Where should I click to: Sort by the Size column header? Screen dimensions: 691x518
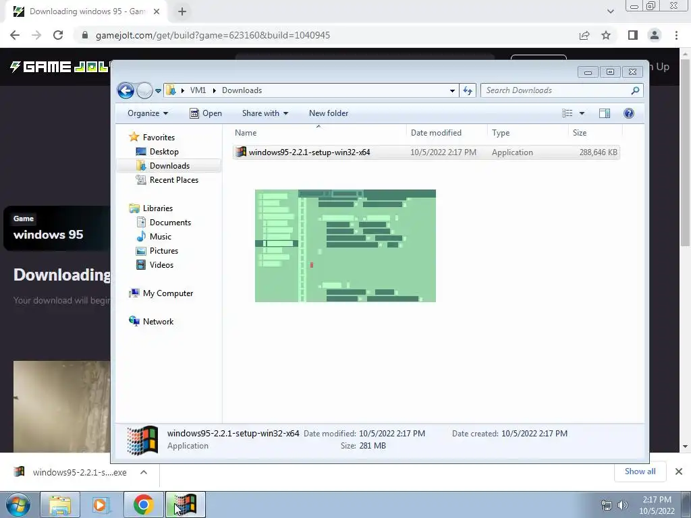click(595, 133)
